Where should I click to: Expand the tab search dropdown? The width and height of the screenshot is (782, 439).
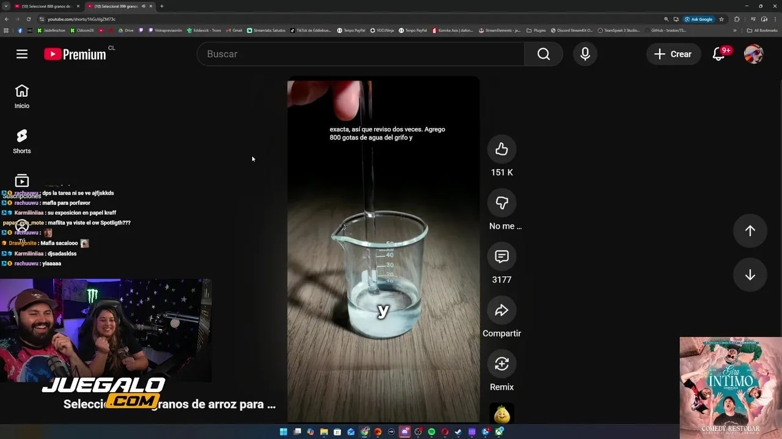5,6
